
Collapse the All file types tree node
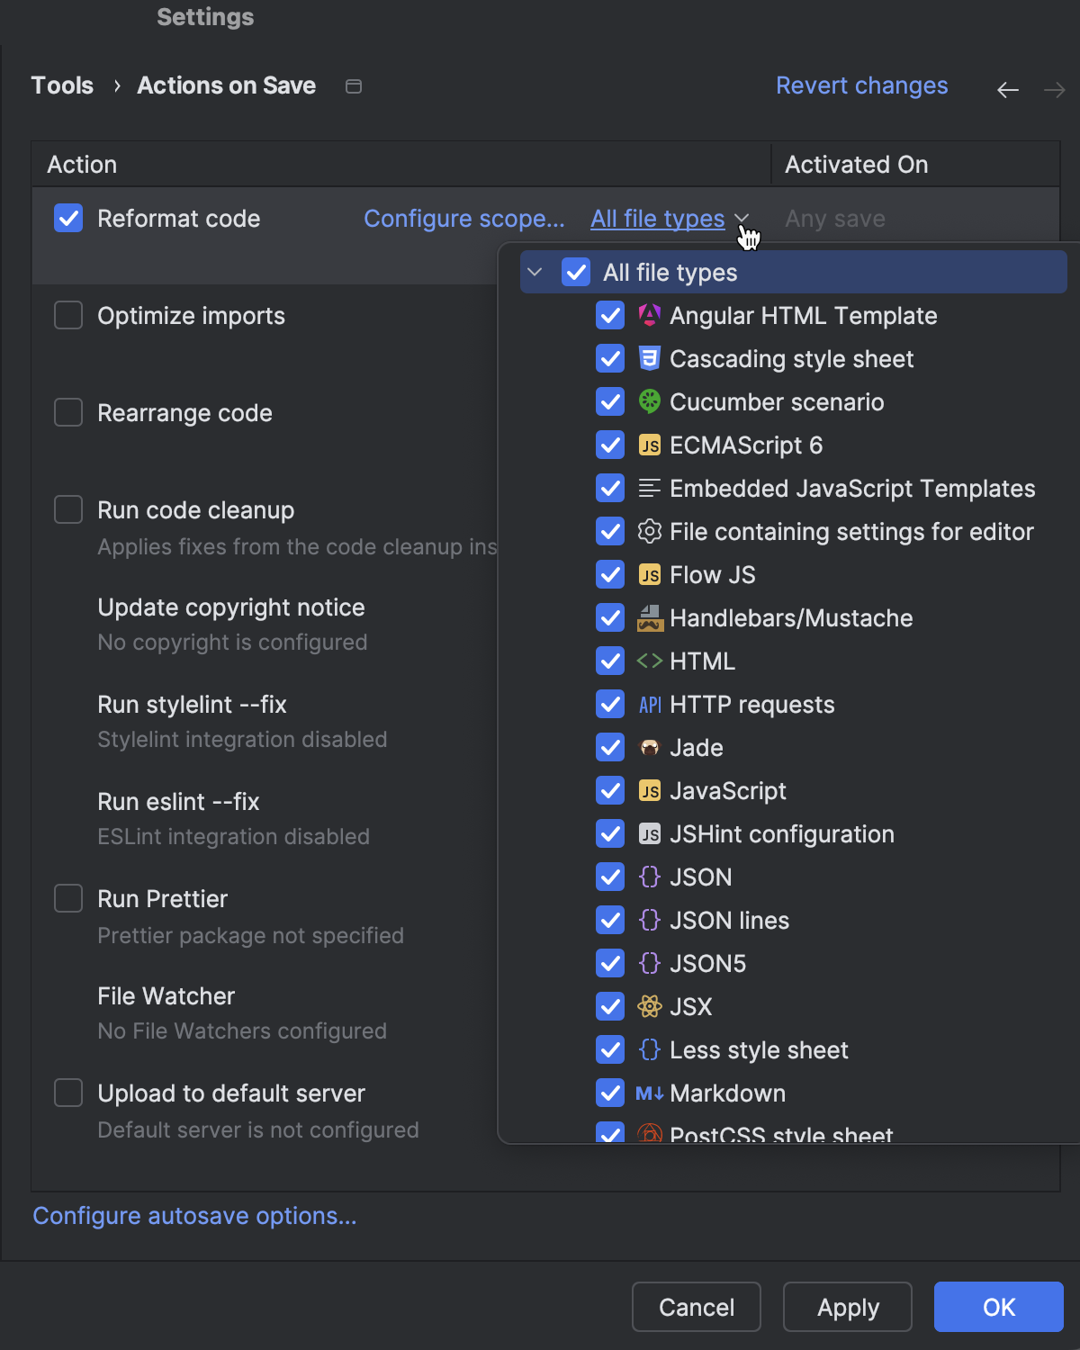[x=535, y=273]
